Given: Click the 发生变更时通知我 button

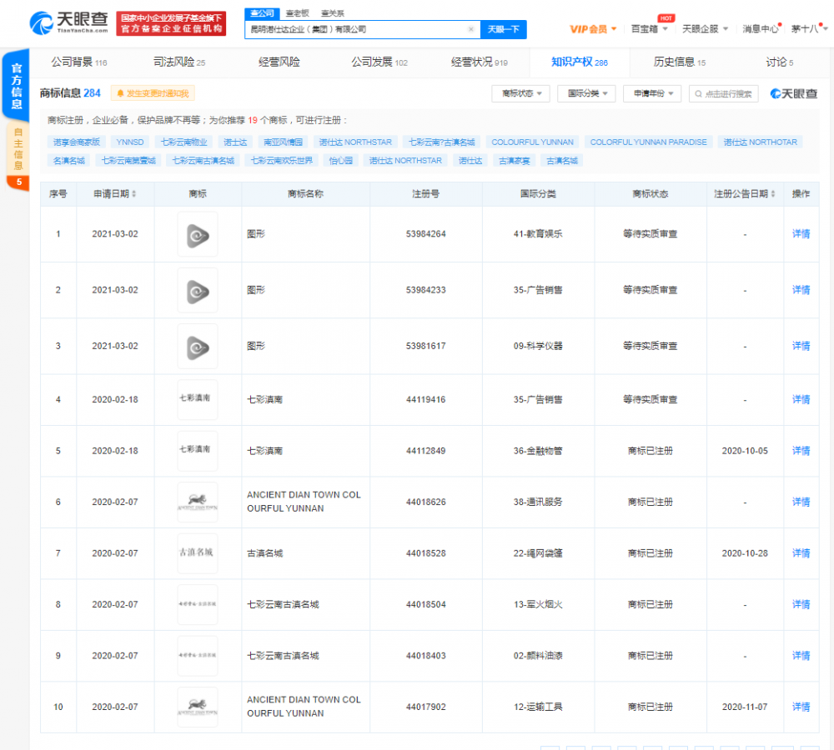Looking at the screenshot, I should click(153, 93).
